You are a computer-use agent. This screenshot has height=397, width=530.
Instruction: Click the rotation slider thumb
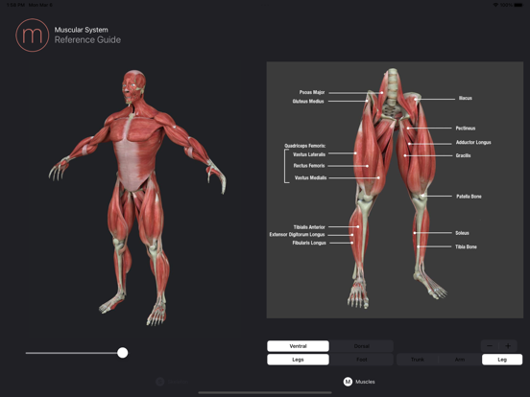click(x=122, y=353)
